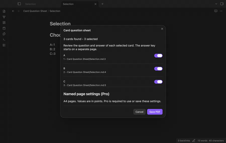The width and height of the screenshot is (226, 143).
Task: Switch to reading view book icon
Action: [216, 11]
